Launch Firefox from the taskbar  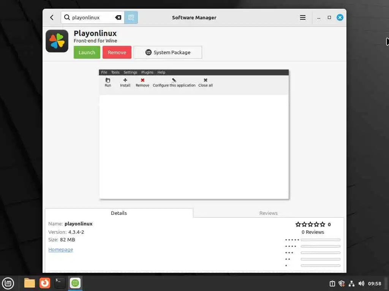(x=45, y=283)
